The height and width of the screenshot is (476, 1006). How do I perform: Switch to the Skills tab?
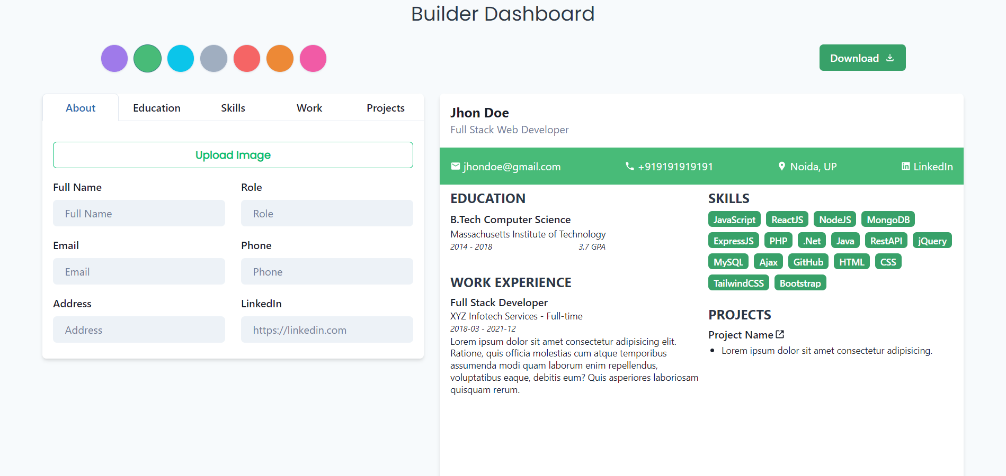(233, 108)
